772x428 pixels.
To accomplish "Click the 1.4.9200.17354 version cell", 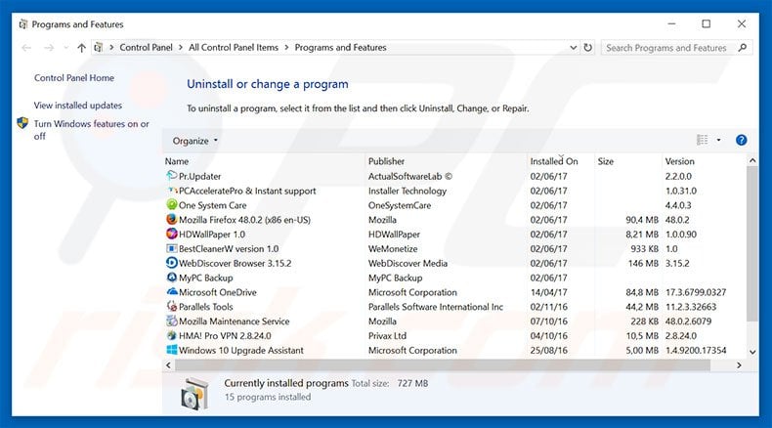I will (x=696, y=350).
